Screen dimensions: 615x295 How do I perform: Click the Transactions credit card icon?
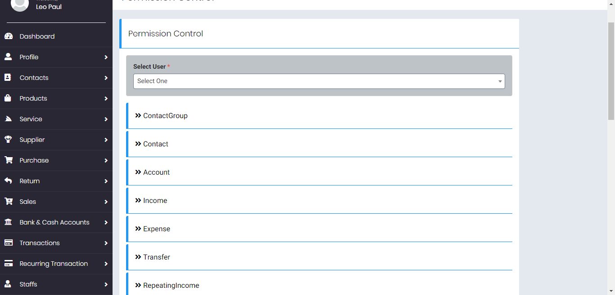coord(8,243)
